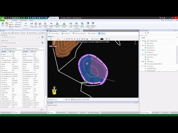Collapse the Triangulation tree group
178x133 pixels.
pyautogui.click(x=141, y=61)
